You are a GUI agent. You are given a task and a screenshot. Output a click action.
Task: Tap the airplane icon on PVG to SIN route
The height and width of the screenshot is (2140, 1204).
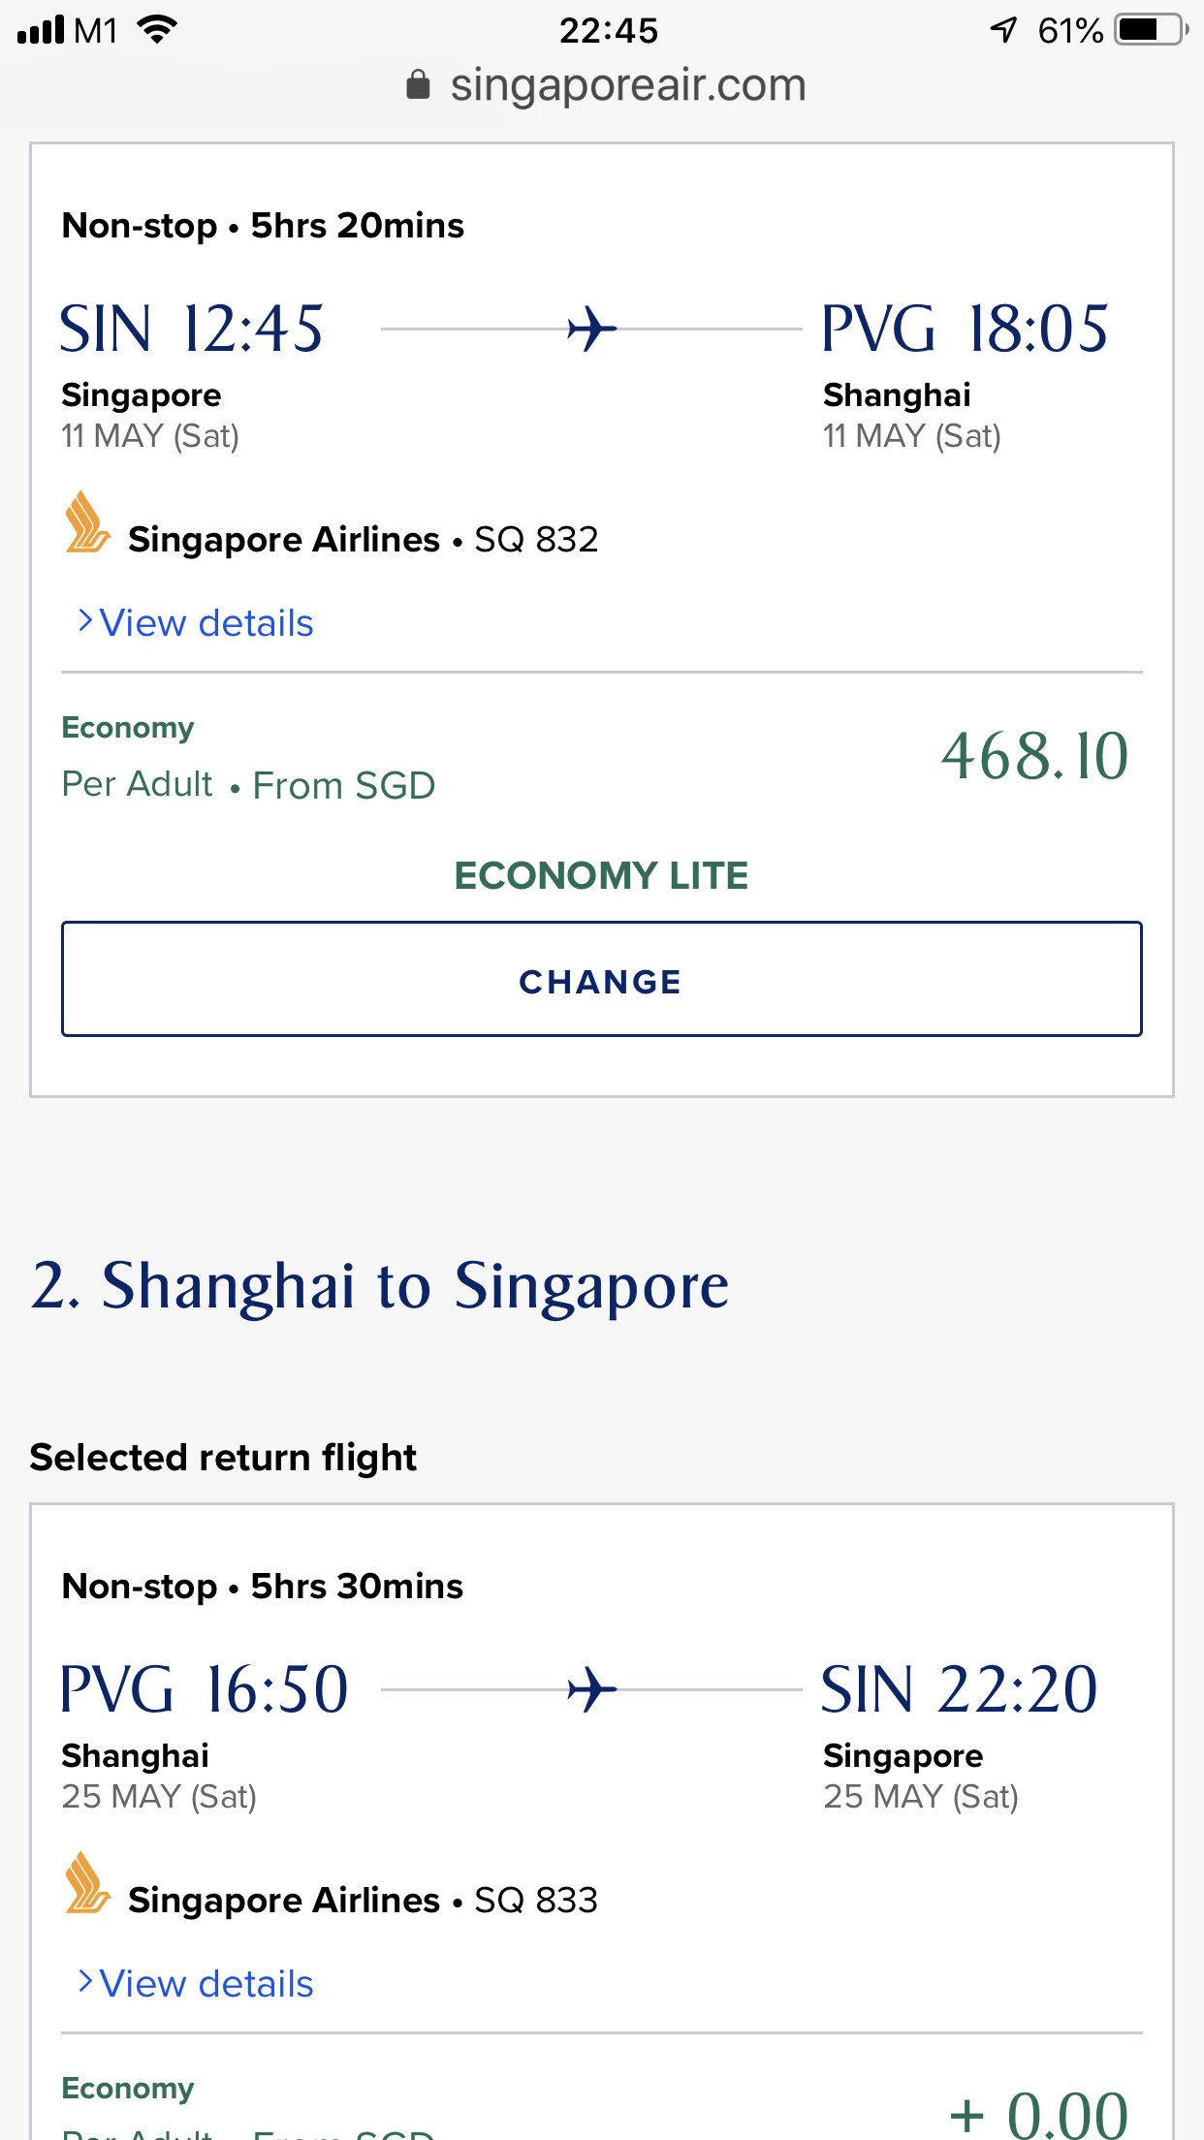(x=591, y=1690)
